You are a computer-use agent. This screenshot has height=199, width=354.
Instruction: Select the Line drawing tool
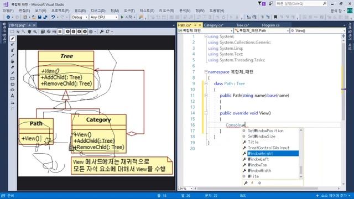point(12,72)
